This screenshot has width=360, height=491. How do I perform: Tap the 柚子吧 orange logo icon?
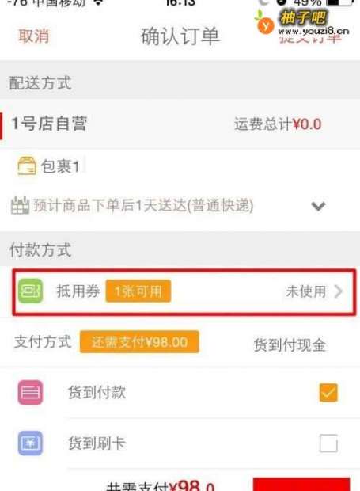tap(264, 24)
